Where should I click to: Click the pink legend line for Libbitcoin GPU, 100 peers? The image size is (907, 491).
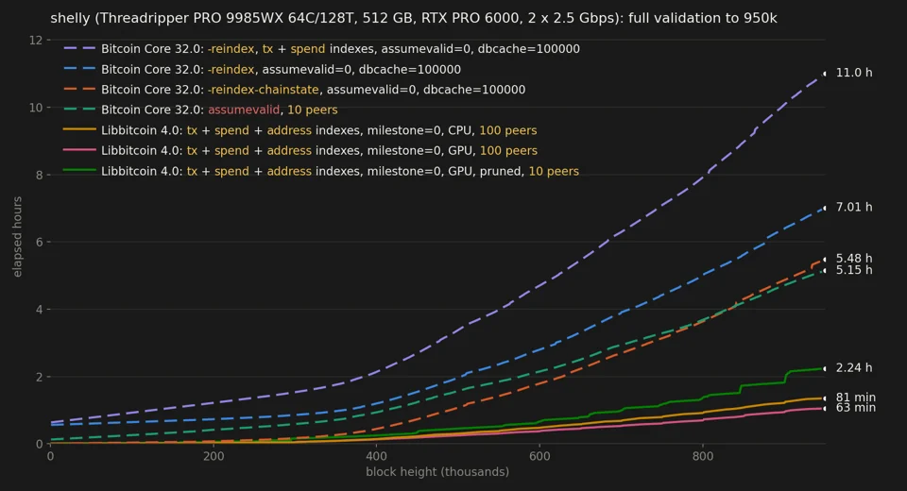79,150
